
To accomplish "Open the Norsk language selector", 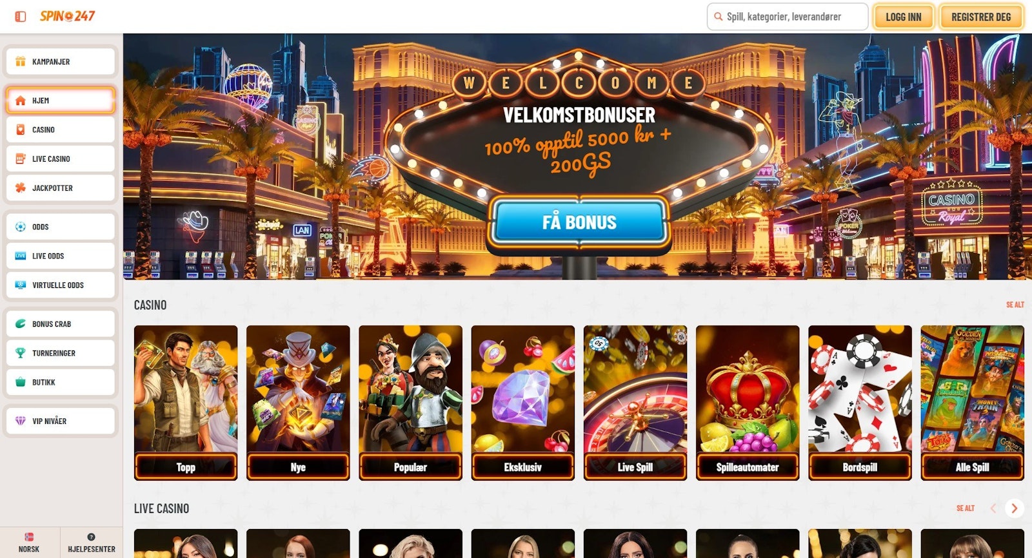I will pos(29,543).
